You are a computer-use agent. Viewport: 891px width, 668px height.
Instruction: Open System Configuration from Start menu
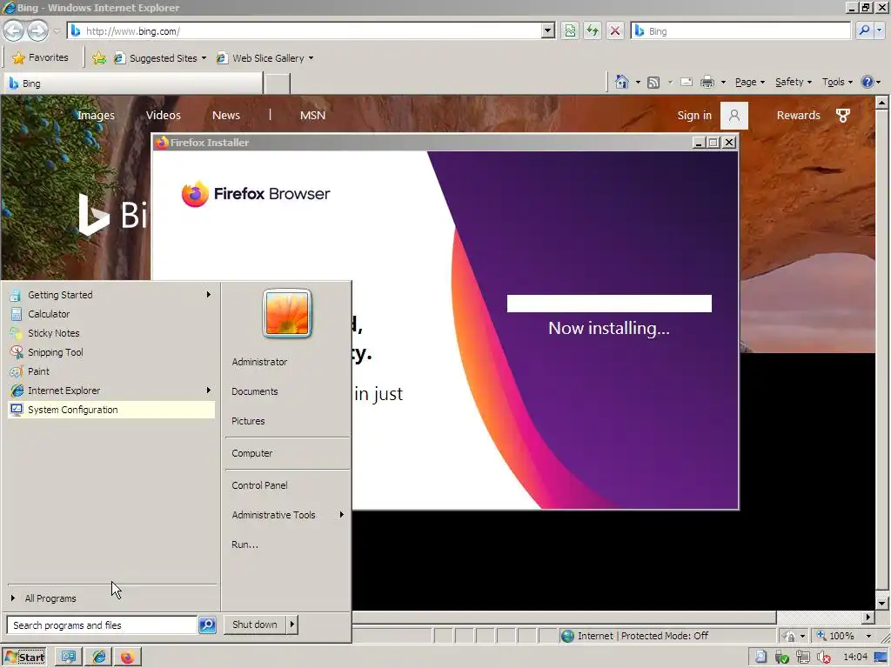point(111,410)
